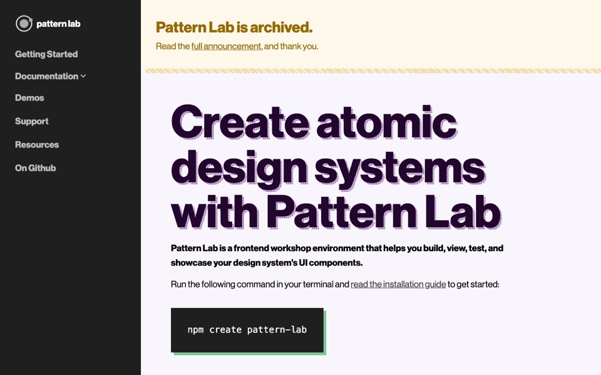Click the Pattern Lab circular logo icon
The image size is (601, 375).
[24, 24]
